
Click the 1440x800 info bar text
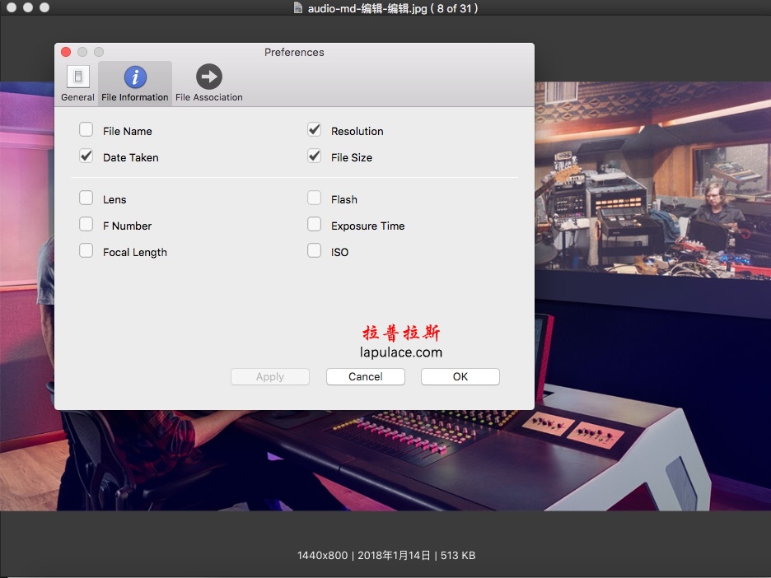(x=386, y=556)
